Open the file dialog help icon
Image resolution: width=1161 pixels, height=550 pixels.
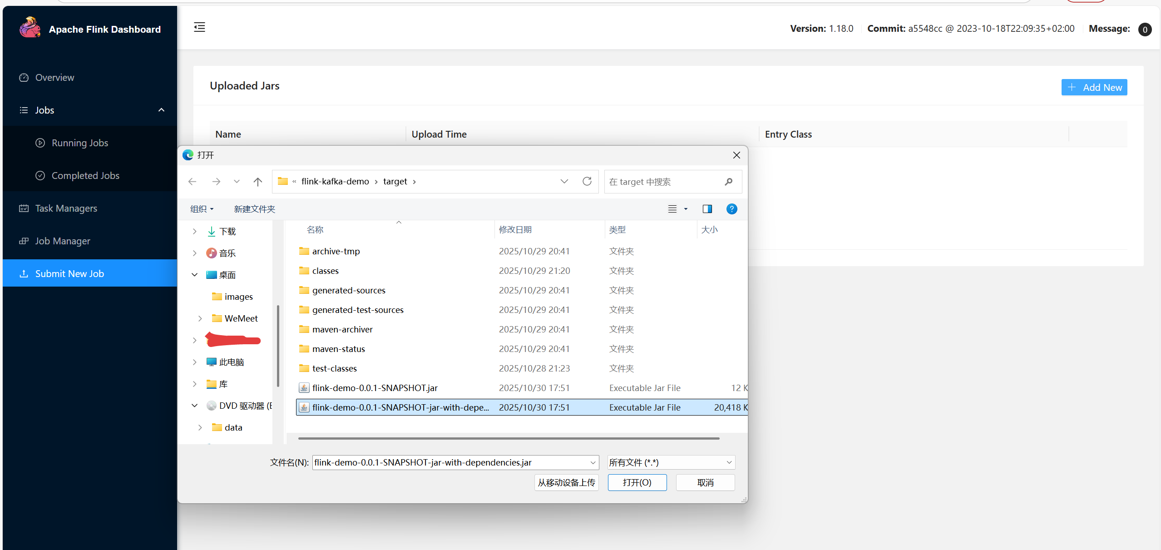(x=731, y=209)
